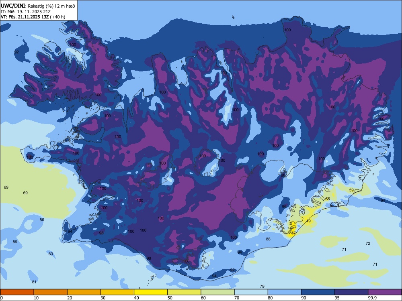The image size is (402, 301).
Task: Click the humidity value 96 on the map
Action: [284, 206]
